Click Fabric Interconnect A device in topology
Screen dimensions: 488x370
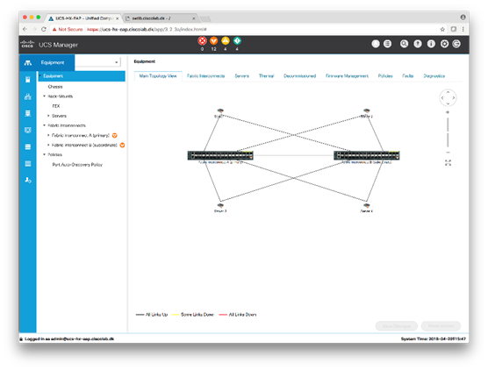(x=220, y=155)
